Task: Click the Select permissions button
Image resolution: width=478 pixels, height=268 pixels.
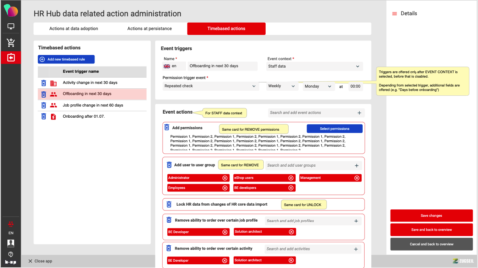Action: pyautogui.click(x=334, y=129)
